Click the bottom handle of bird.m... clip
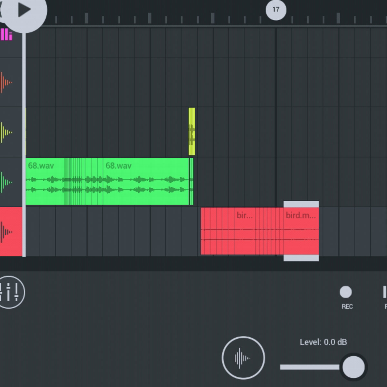The image size is (387, 387). point(301,258)
